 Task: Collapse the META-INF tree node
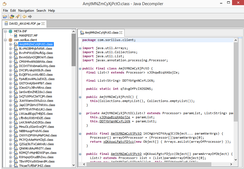(x=5, y=31)
